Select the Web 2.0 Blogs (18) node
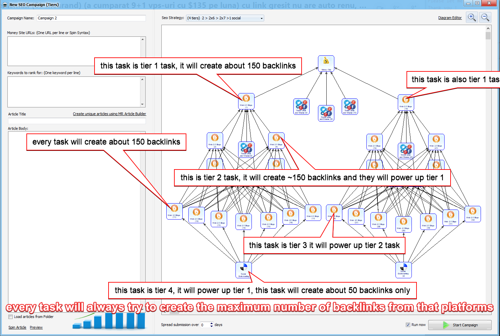500x336 pixels. tap(406, 102)
